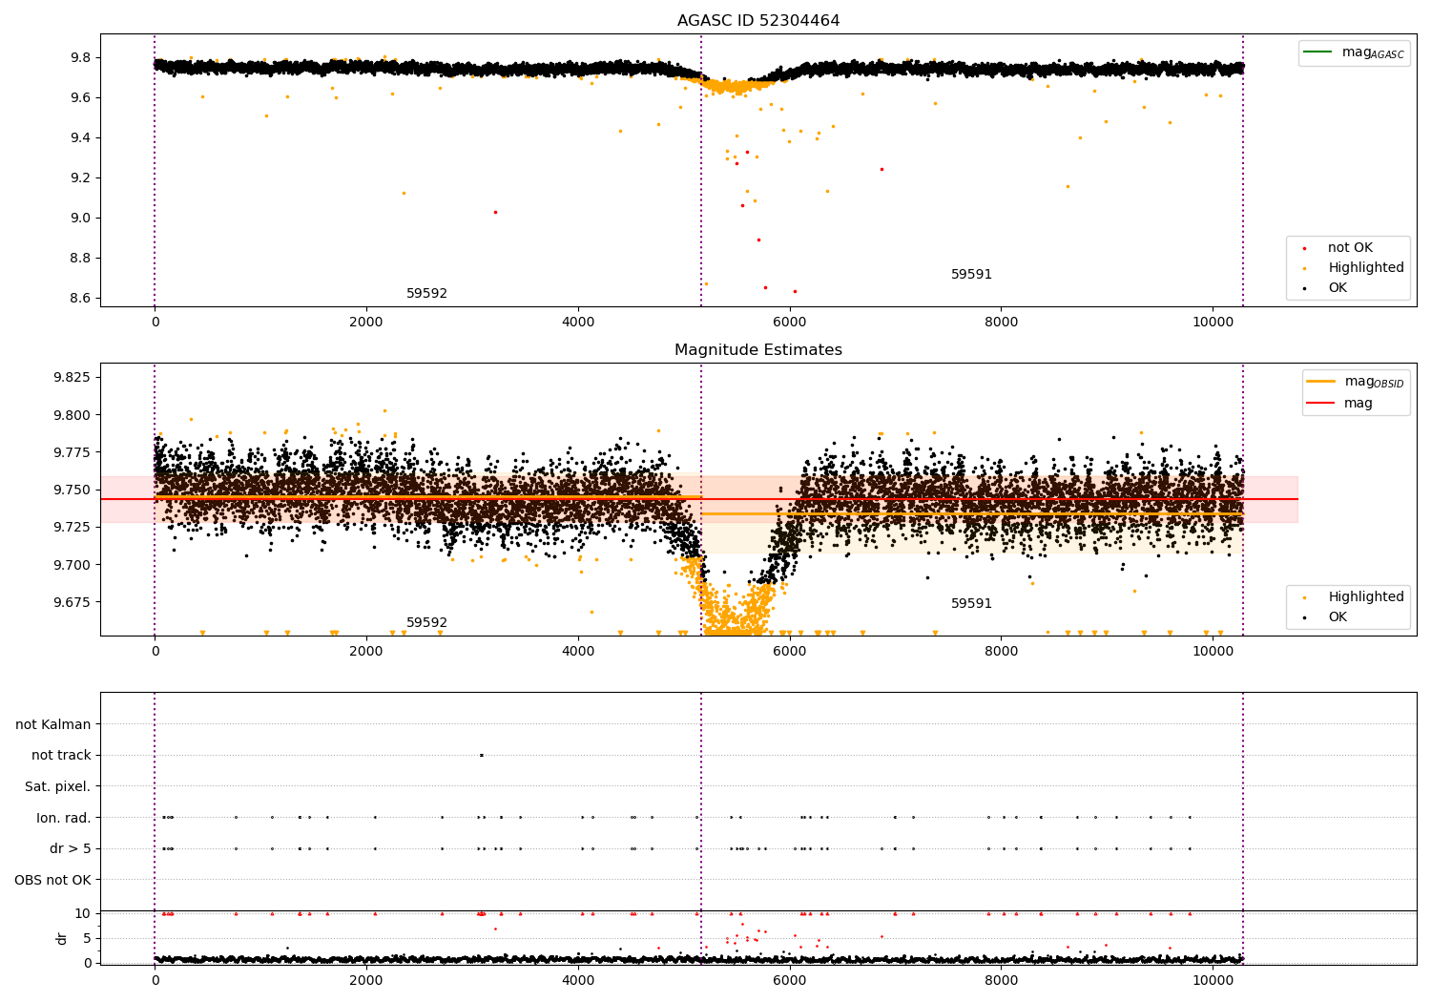Click the 9.8 tick on the top y-axis

[79, 58]
